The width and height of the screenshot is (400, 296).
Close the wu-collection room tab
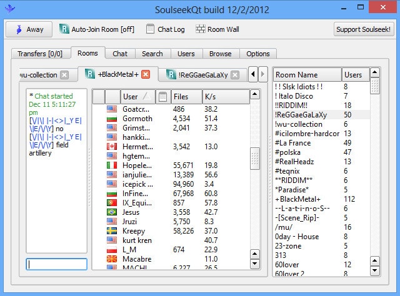[64, 75]
